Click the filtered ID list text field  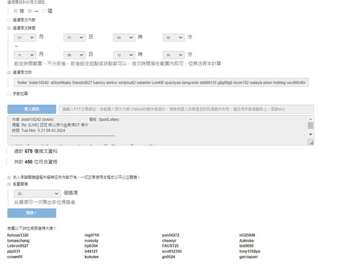coord(162,83)
